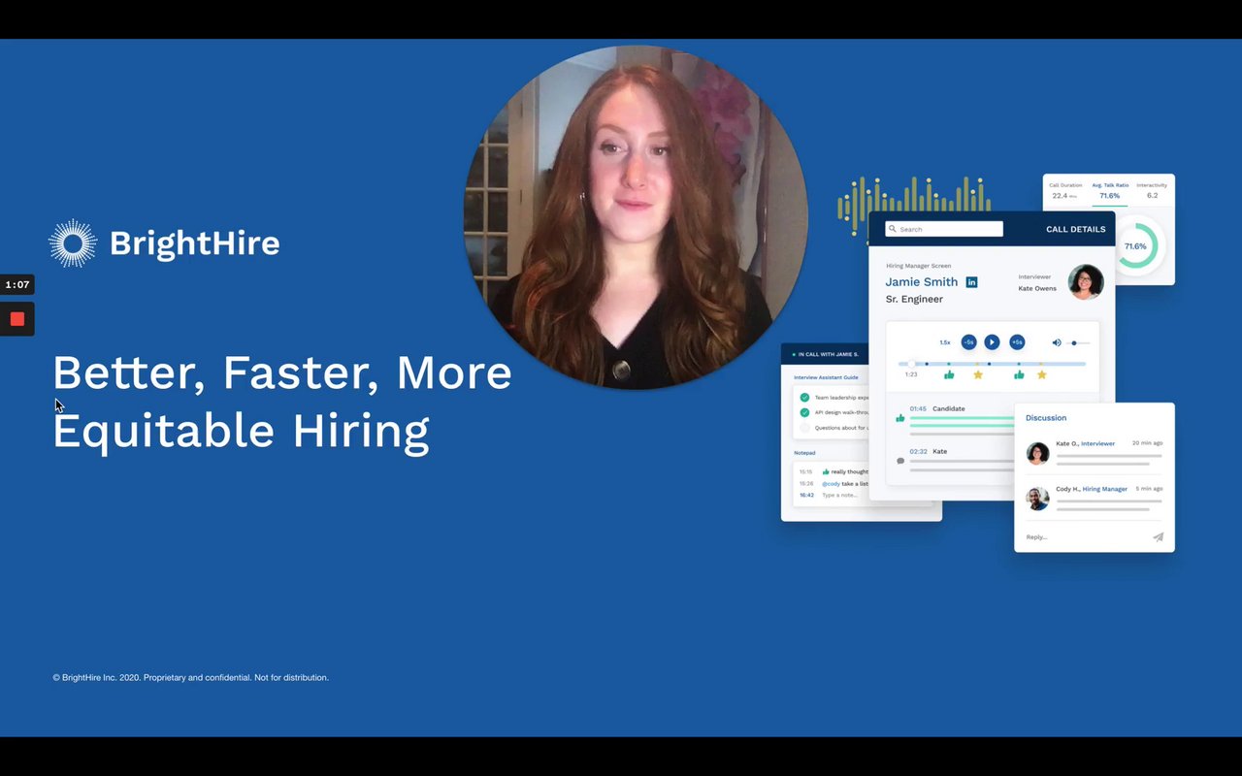This screenshot has height=776, width=1242.
Task: Mute audio via the speaker icon
Action: tap(1057, 342)
